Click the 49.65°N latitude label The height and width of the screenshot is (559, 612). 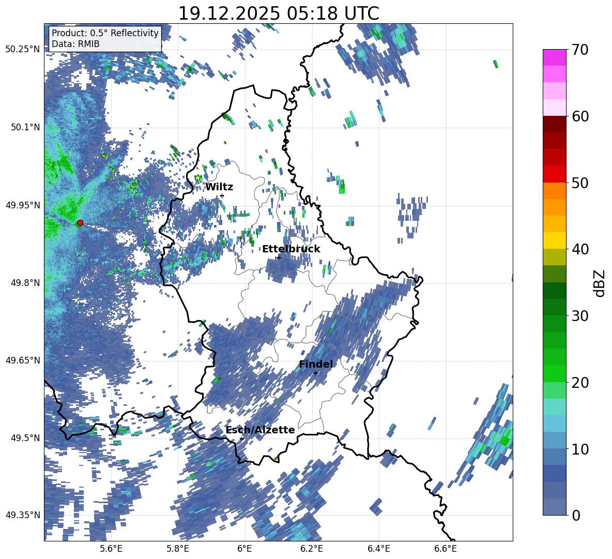click(23, 360)
